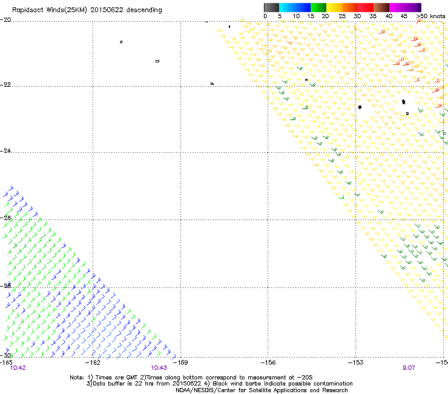448x394 pixels.
Task: Click the 9:07 pass time label
Action: click(x=409, y=368)
